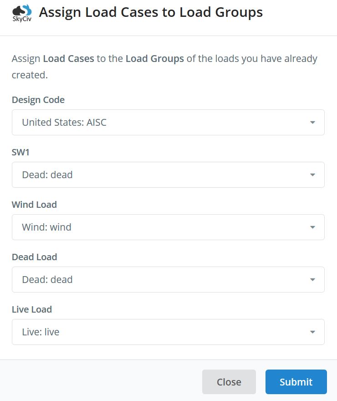Select the United States: AISC combo box
The width and height of the screenshot is (337, 401).
(x=168, y=123)
